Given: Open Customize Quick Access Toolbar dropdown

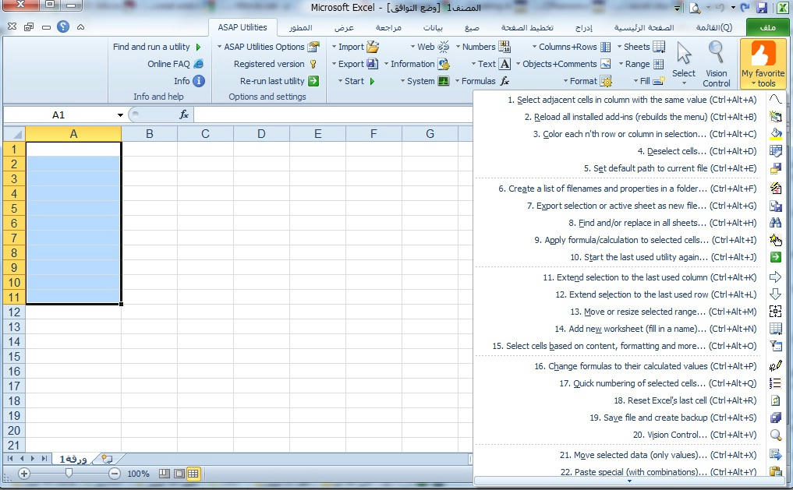Looking at the screenshot, I should pyautogui.click(x=677, y=8).
